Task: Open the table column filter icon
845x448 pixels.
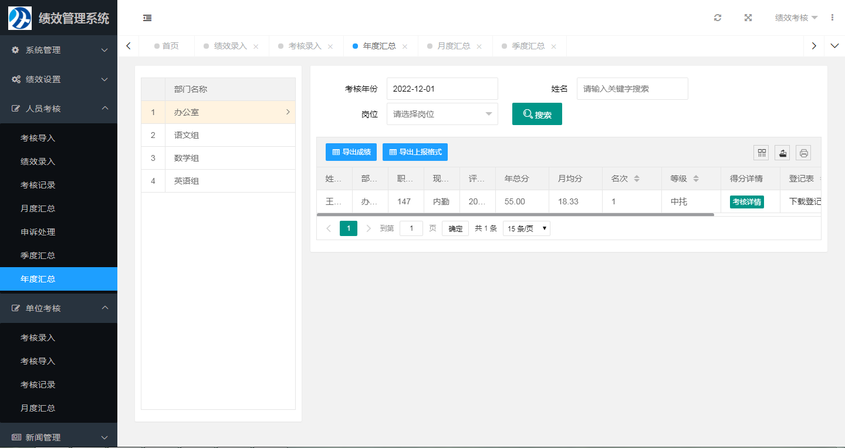Action: click(762, 153)
